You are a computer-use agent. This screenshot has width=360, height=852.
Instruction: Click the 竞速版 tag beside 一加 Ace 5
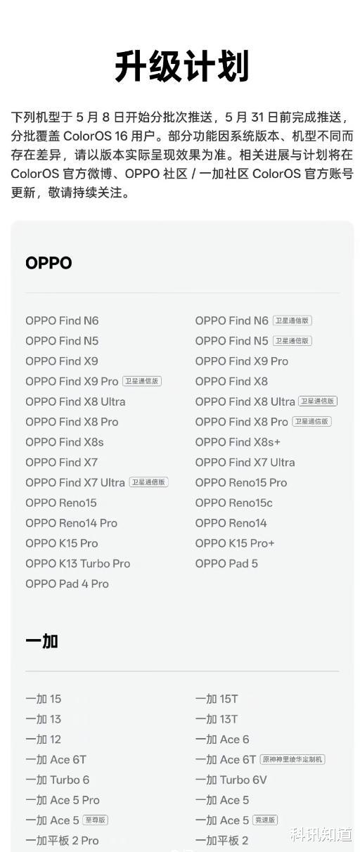pos(265,820)
